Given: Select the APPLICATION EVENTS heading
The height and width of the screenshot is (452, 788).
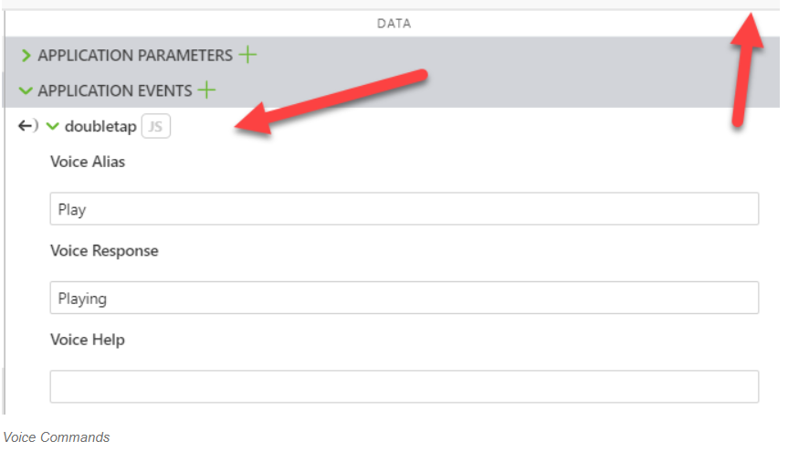Looking at the screenshot, I should (114, 91).
